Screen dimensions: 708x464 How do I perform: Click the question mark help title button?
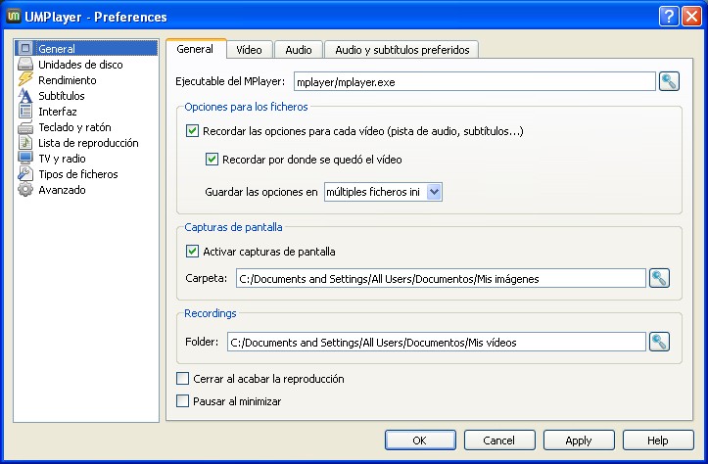click(x=669, y=17)
